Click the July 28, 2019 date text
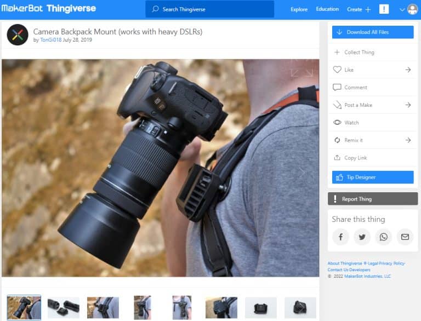 pyautogui.click(x=77, y=40)
